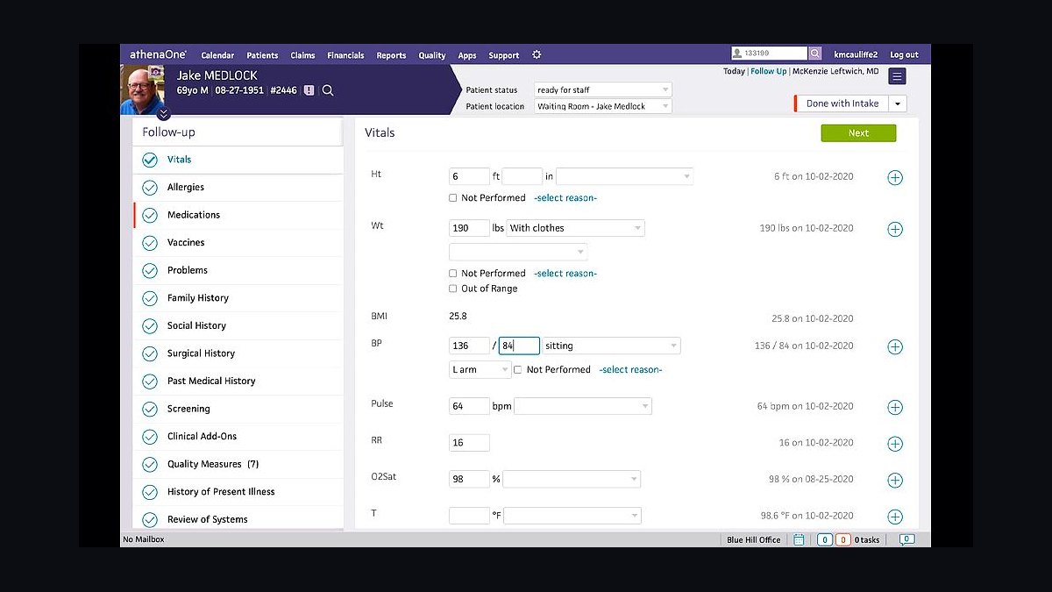1052x592 pixels.
Task: Click the Log out link
Action: click(904, 55)
